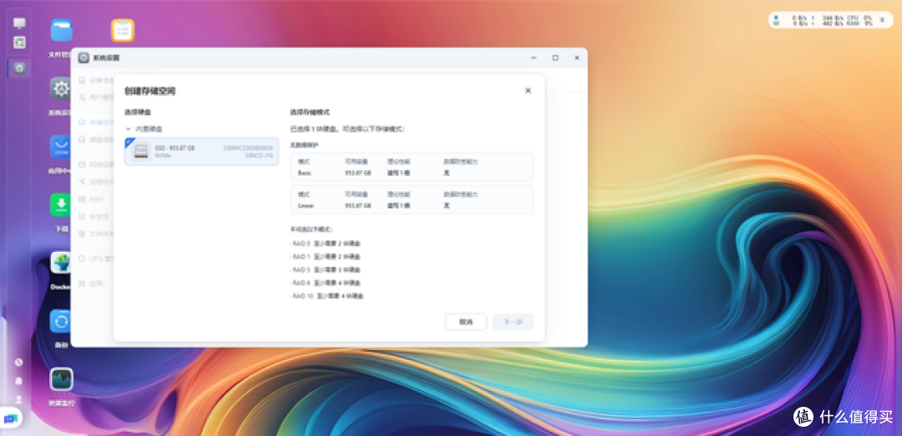Select 安全性 in the settings sidebar
The height and width of the screenshot is (436, 902).
pos(95,217)
